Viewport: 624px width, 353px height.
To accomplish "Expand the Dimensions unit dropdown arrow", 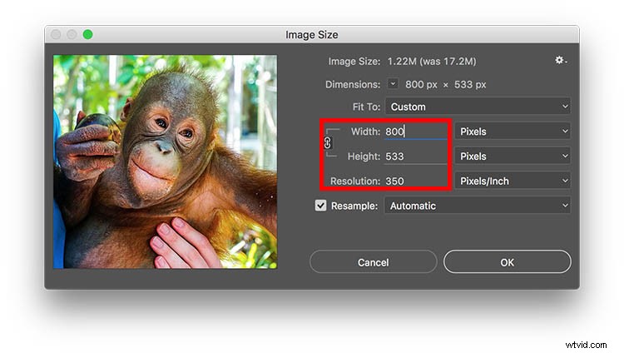I will 393,83.
